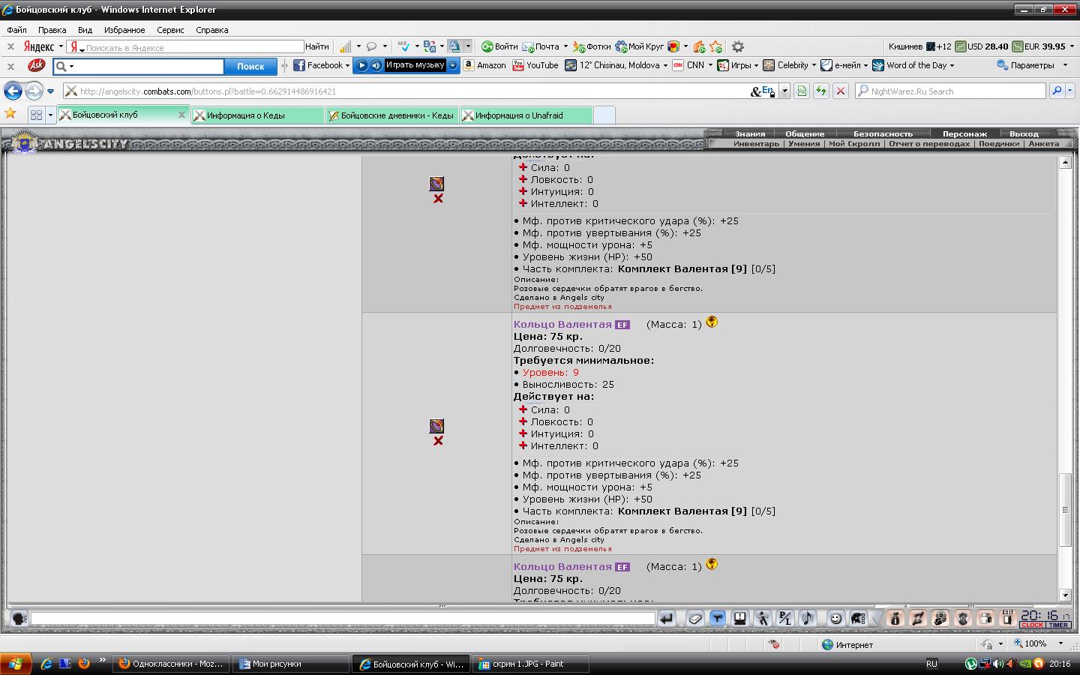Open the Знания game menu

[750, 133]
